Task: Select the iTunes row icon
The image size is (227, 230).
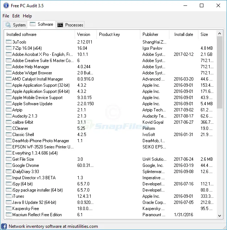Action: tap(9, 196)
